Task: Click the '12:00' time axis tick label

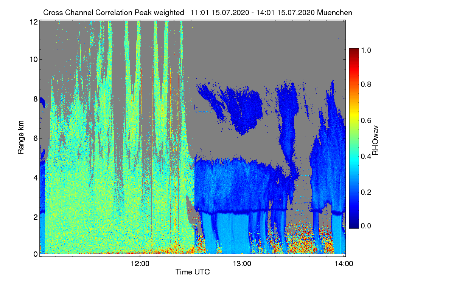Action: pyautogui.click(x=140, y=263)
